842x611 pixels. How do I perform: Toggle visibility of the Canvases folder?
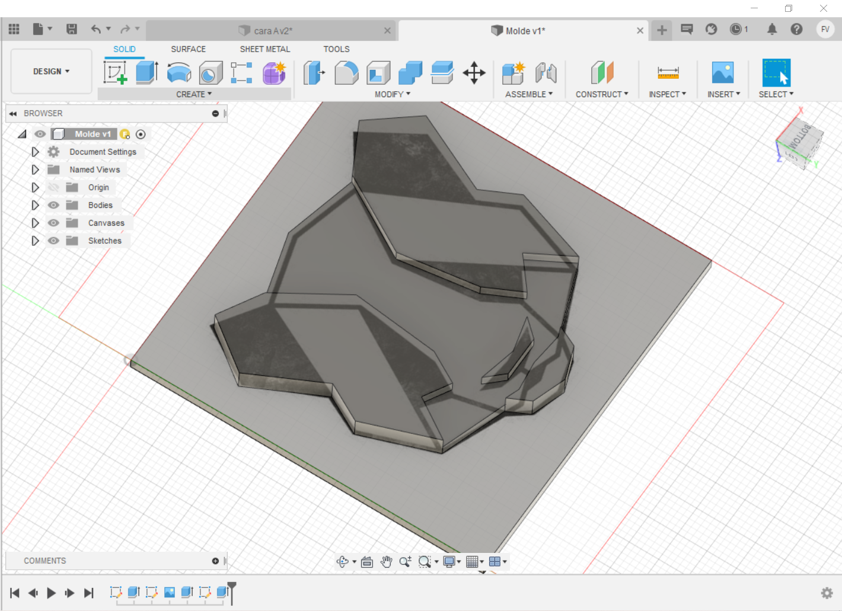pos(53,222)
